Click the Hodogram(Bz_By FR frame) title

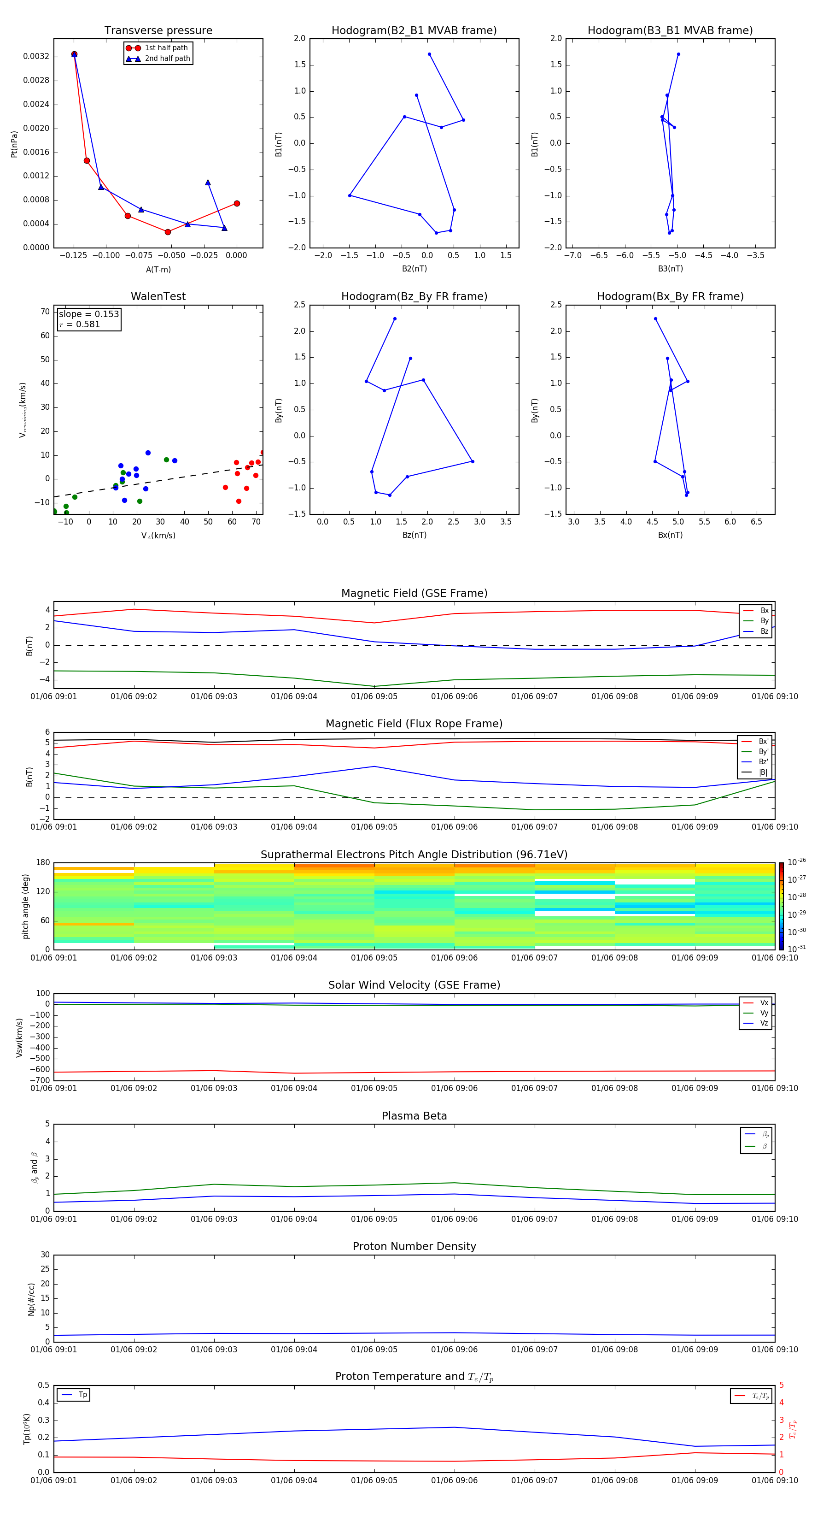point(414,296)
